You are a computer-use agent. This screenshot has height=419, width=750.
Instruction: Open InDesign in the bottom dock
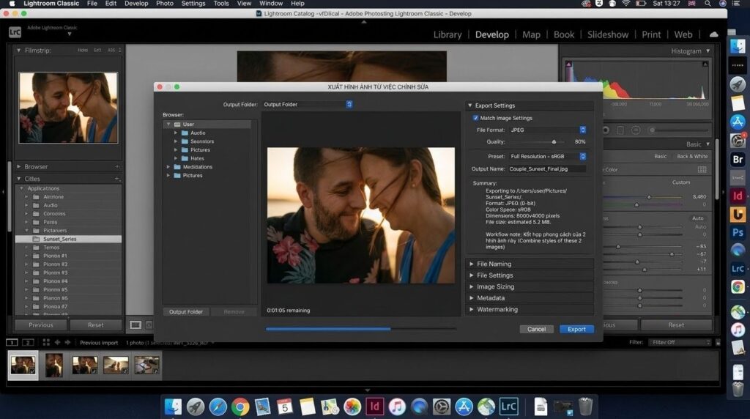point(374,407)
